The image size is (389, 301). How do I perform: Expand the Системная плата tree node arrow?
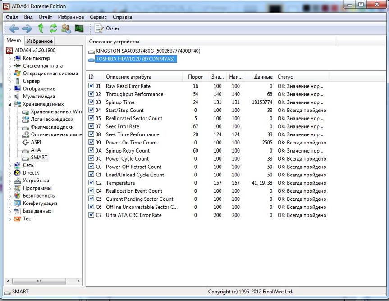(10, 66)
